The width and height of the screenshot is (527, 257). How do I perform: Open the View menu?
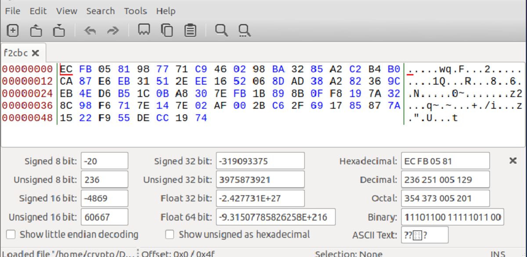coord(67,11)
